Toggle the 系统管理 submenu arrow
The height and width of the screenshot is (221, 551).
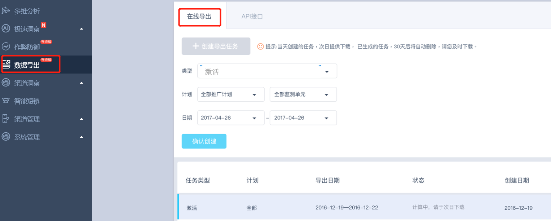[x=81, y=137]
